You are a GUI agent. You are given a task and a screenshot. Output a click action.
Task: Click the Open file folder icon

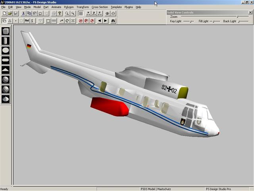tap(10, 13)
